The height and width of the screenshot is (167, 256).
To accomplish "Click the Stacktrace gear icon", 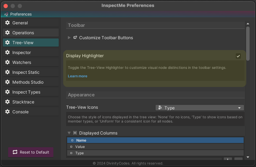I will pos(7,102).
